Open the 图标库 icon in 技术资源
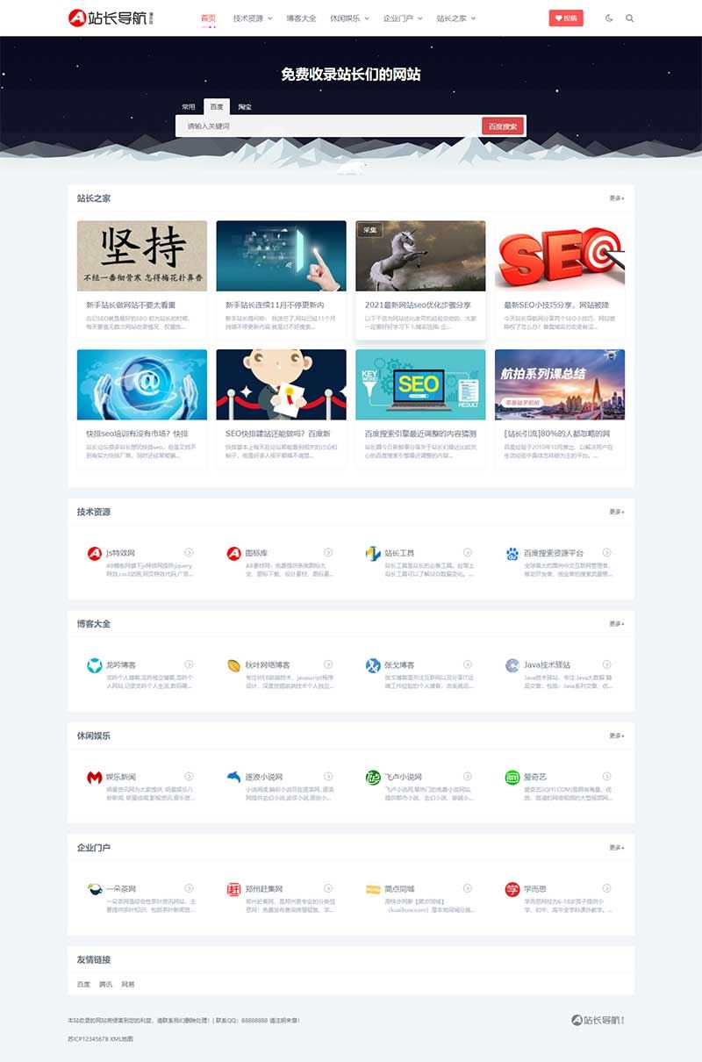This screenshot has height=1062, width=702. (233, 554)
